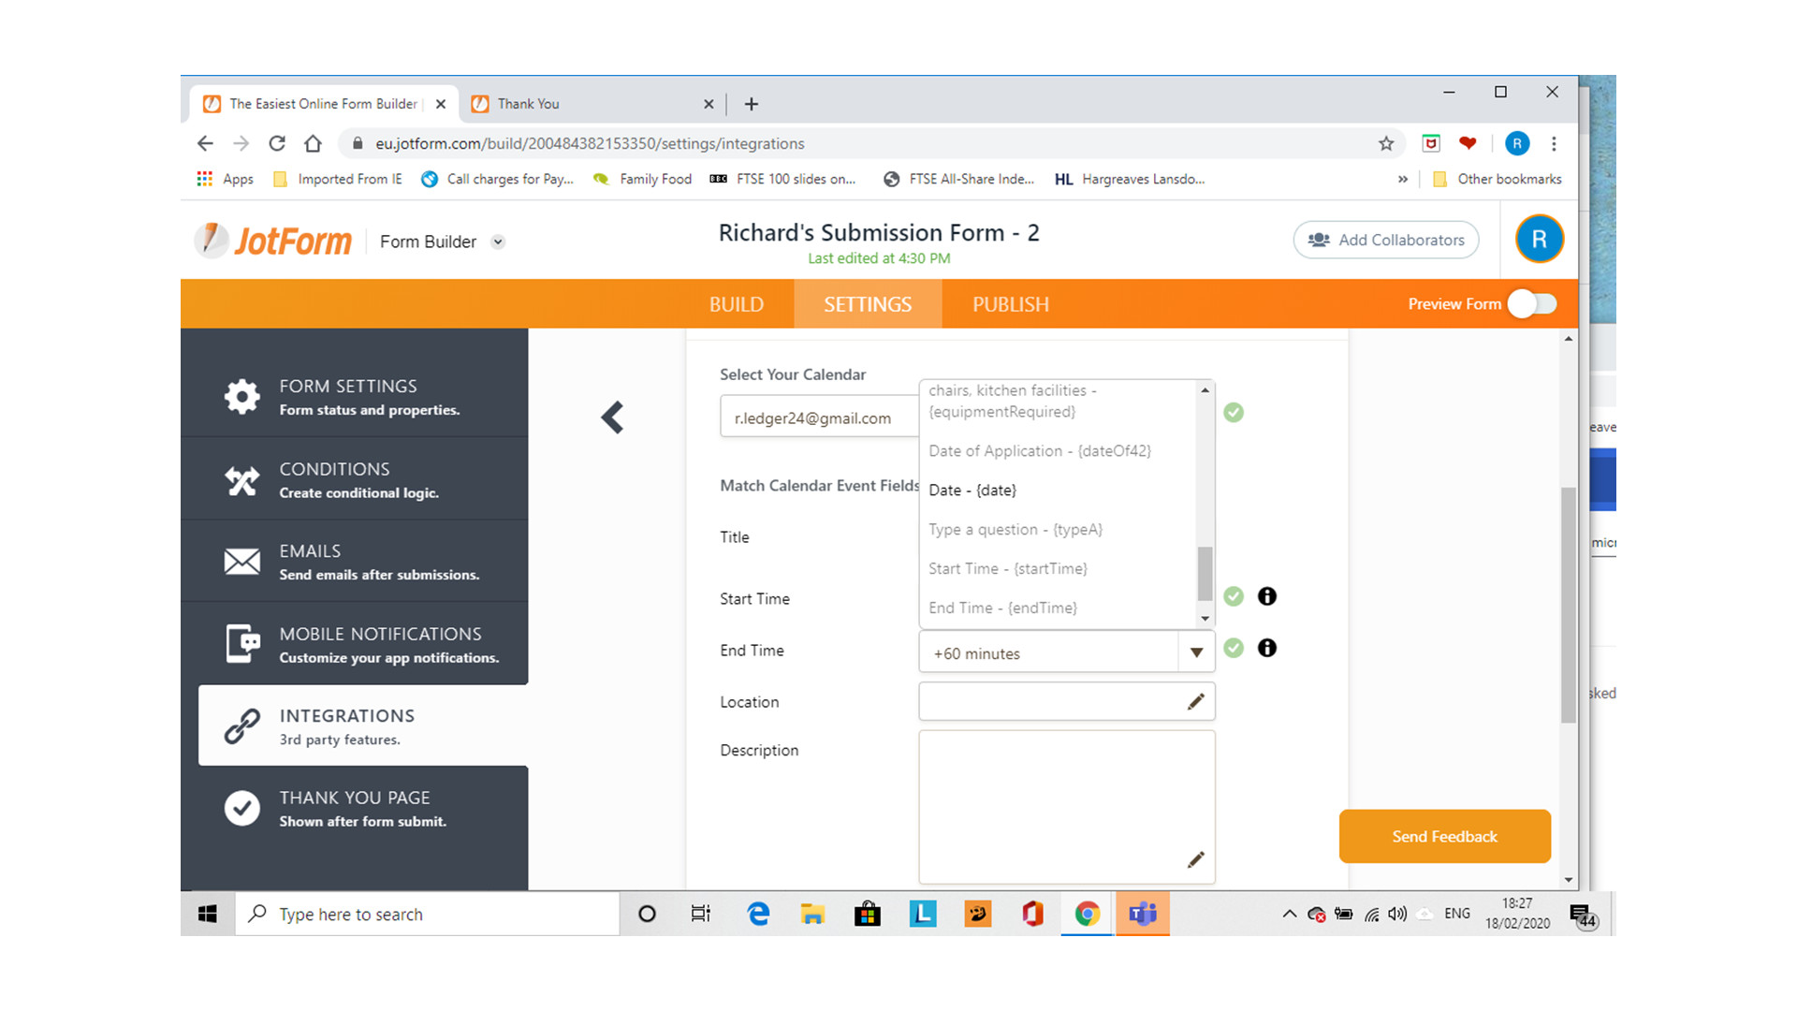Viewport: 1797px width, 1011px height.
Task: Open the Form Builder dropdown
Action: (498, 242)
